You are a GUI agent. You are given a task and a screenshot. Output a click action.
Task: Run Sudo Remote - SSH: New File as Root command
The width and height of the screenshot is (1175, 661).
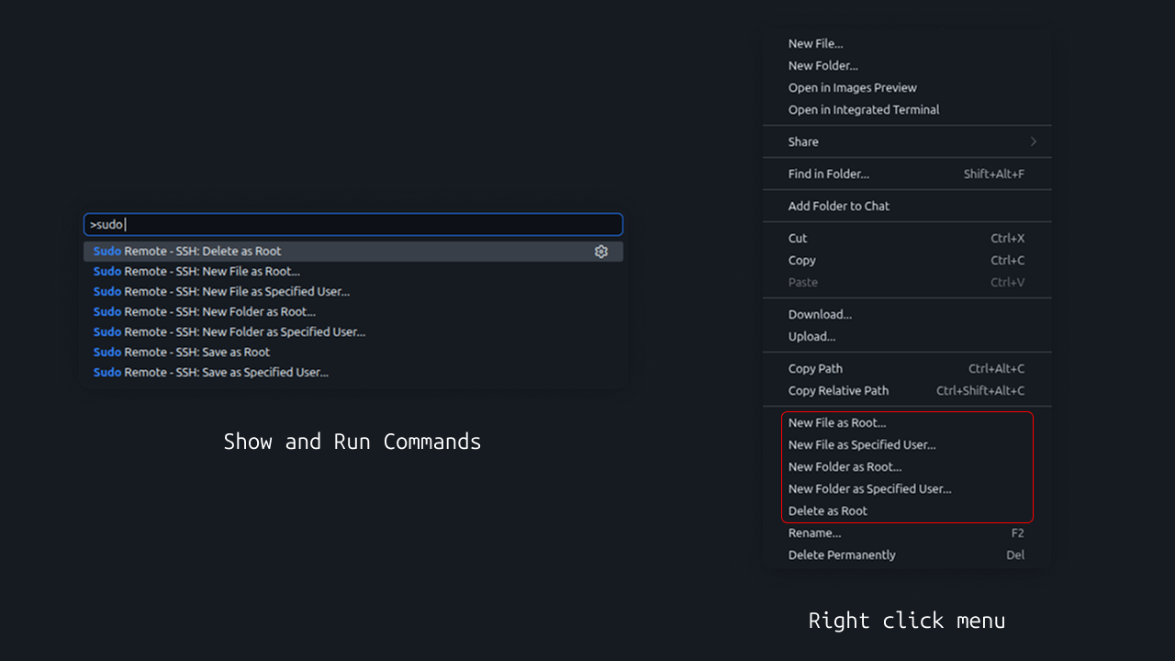pos(353,272)
